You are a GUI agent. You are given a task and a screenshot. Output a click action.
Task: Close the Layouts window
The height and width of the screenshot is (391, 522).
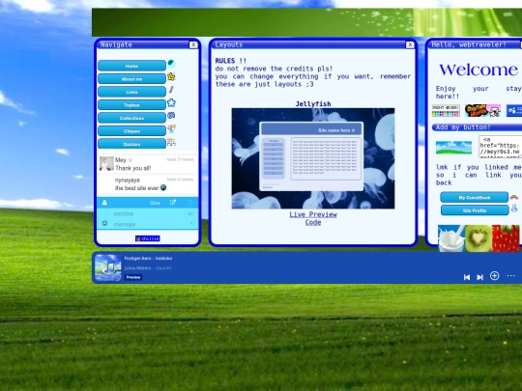point(410,44)
